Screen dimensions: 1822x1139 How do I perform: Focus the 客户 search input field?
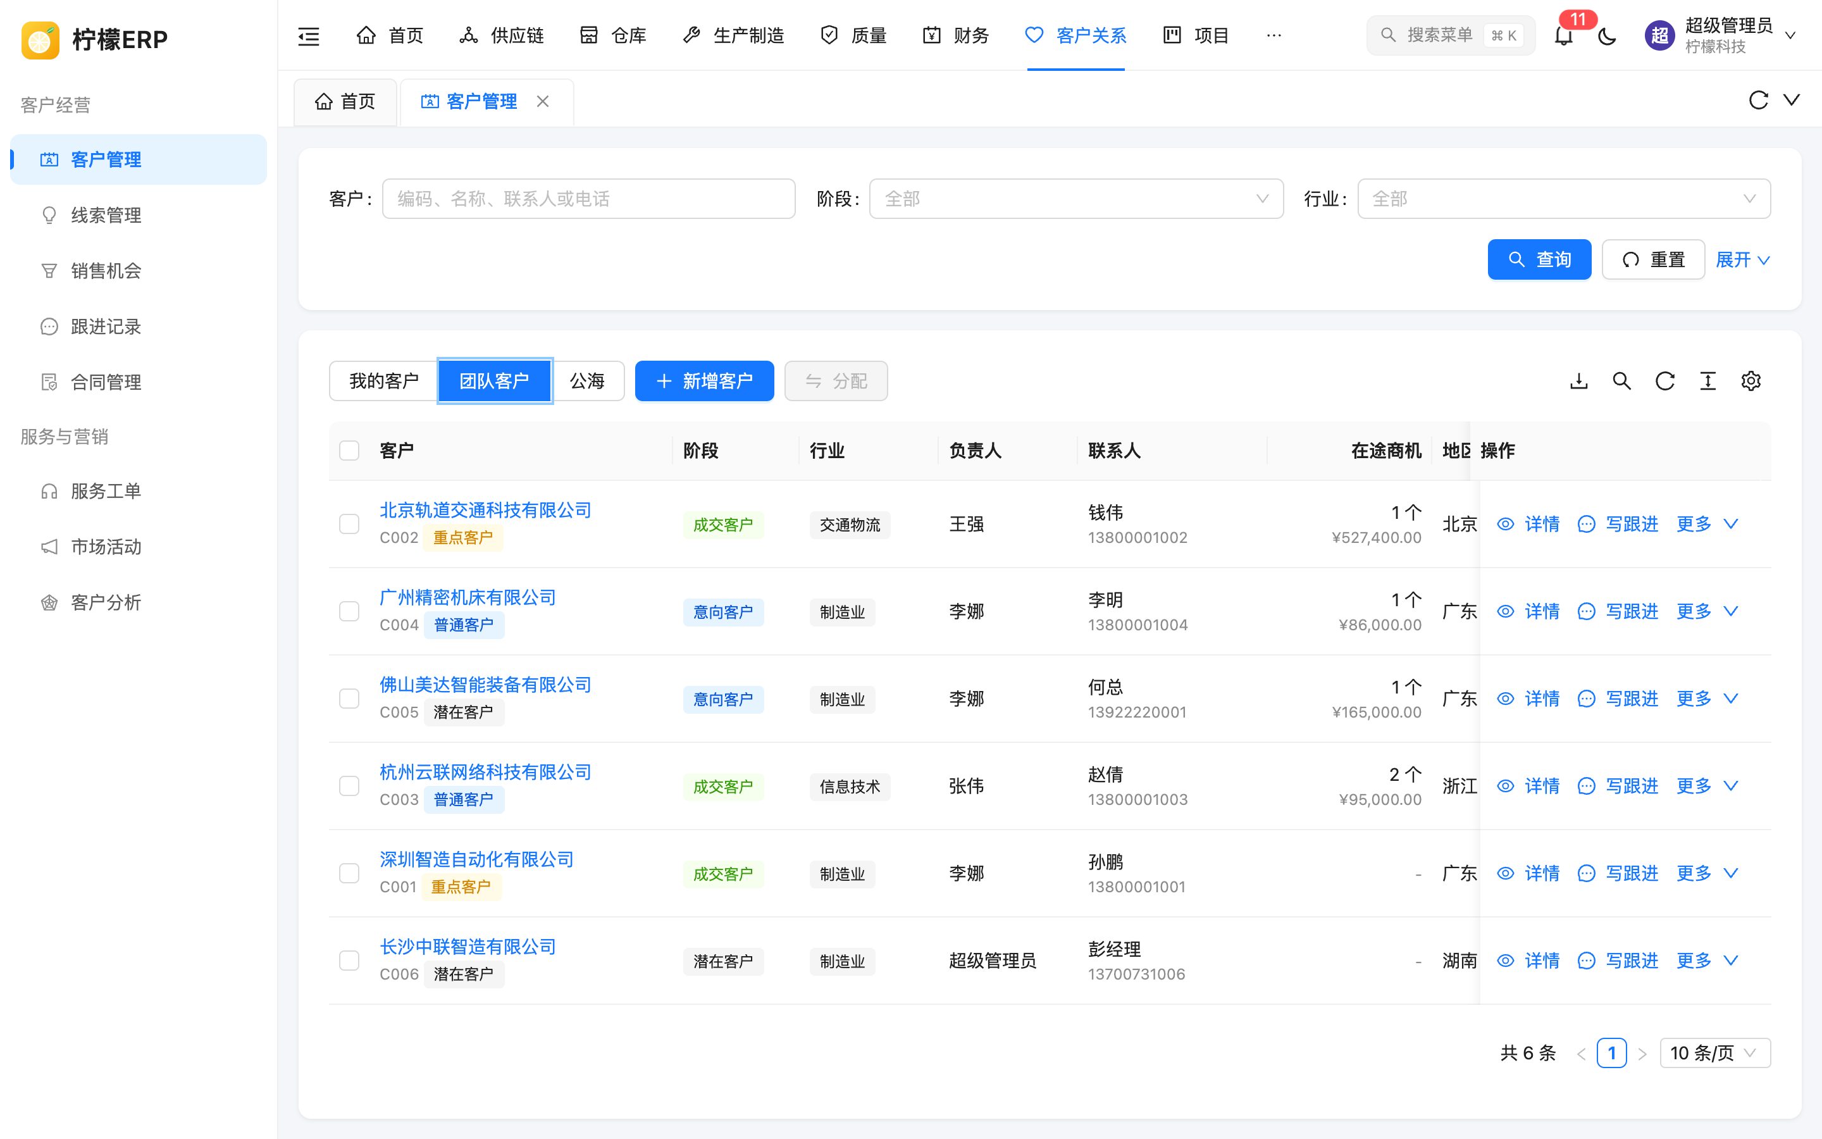tap(589, 199)
